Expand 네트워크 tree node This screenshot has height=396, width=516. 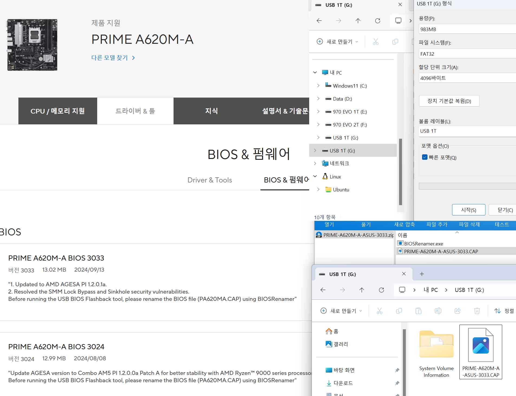[x=315, y=163]
